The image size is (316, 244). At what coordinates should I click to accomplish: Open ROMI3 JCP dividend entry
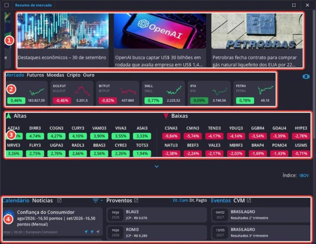pyautogui.click(x=156, y=233)
